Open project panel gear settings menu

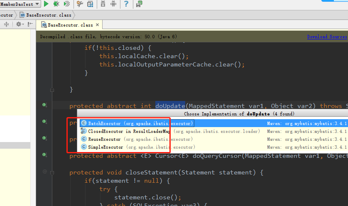click(20, 24)
